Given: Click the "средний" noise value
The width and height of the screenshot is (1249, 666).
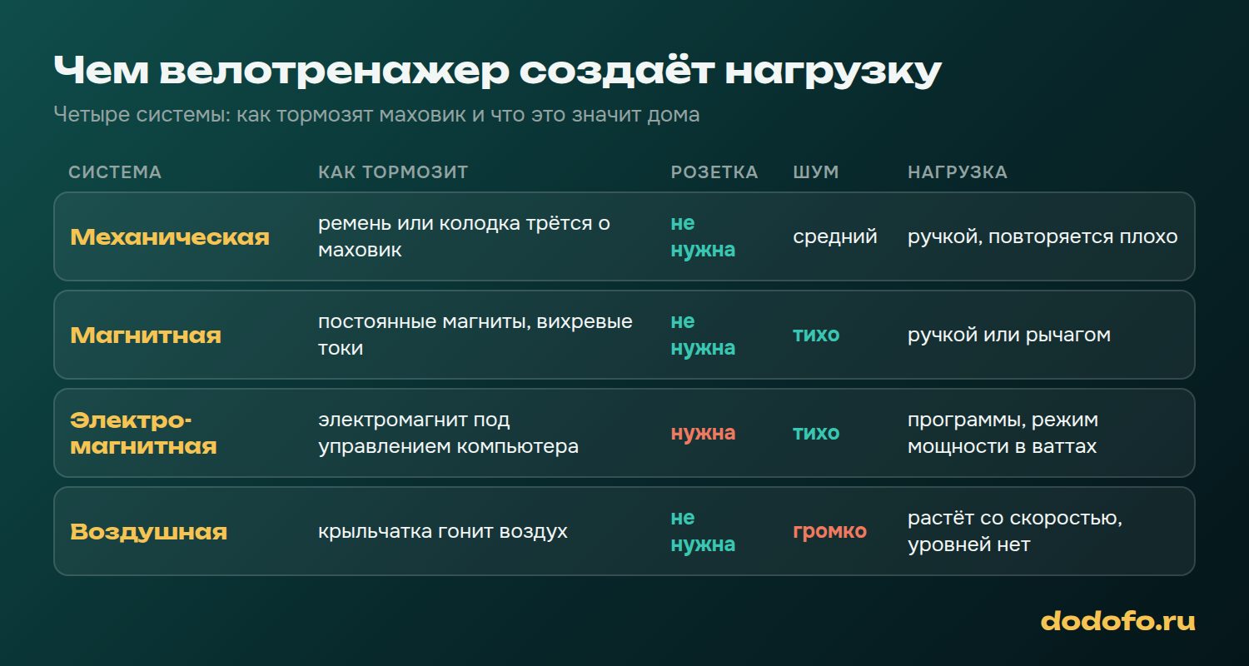Looking at the screenshot, I should coord(835,237).
